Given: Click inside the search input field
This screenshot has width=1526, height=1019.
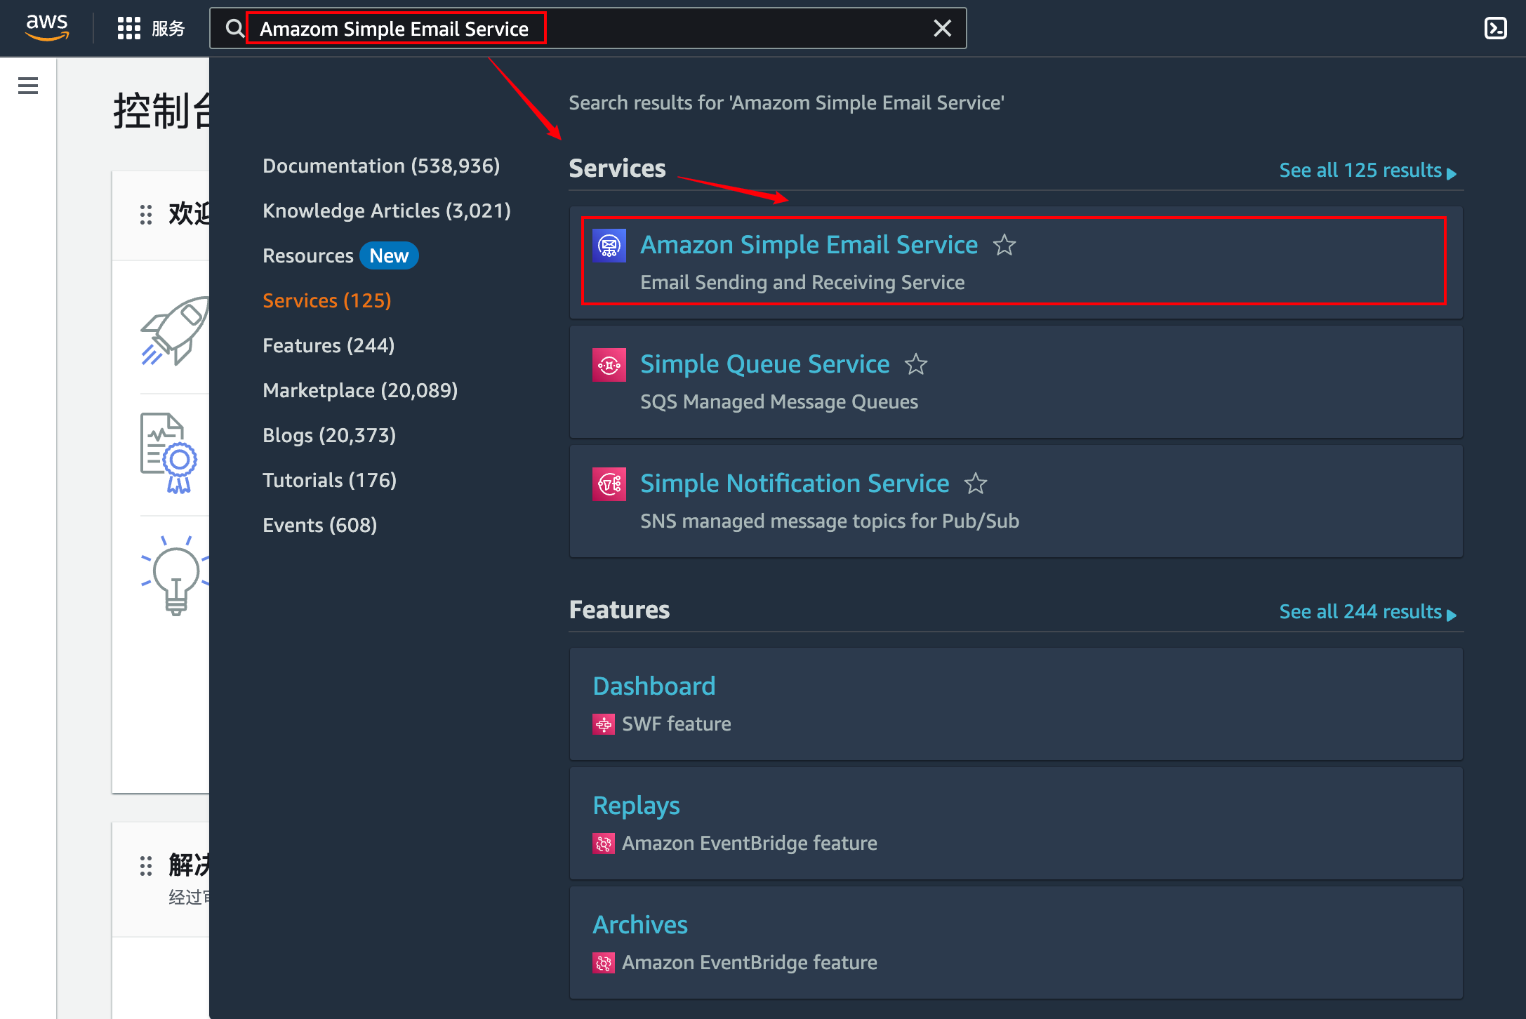Looking at the screenshot, I should coord(590,28).
